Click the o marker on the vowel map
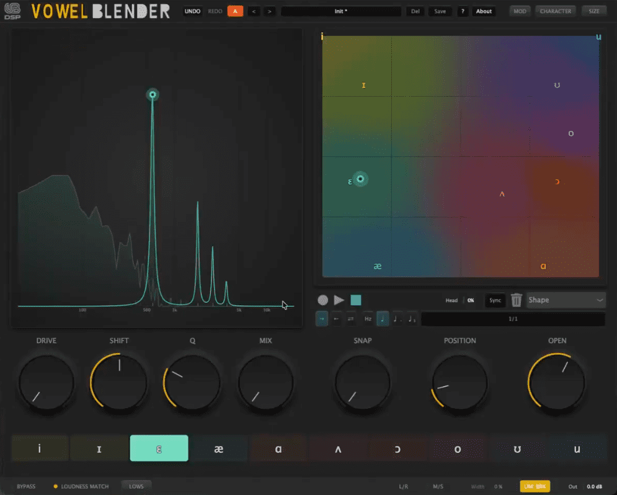This screenshot has width=617, height=495. tap(571, 134)
